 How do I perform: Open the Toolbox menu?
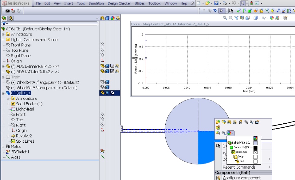pyautogui.click(x=154, y=3)
